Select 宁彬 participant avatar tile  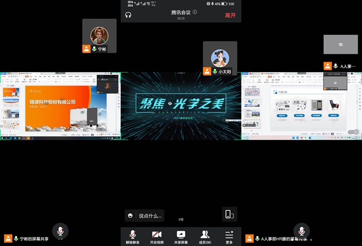100,36
